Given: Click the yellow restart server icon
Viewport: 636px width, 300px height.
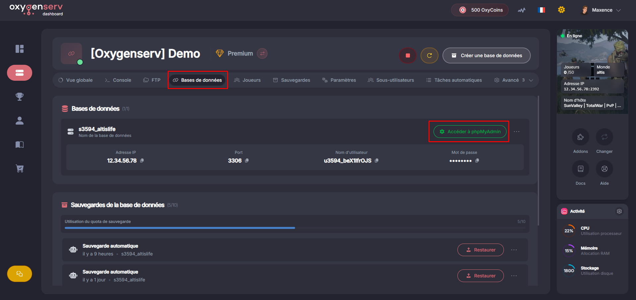Looking at the screenshot, I should pyautogui.click(x=429, y=55).
